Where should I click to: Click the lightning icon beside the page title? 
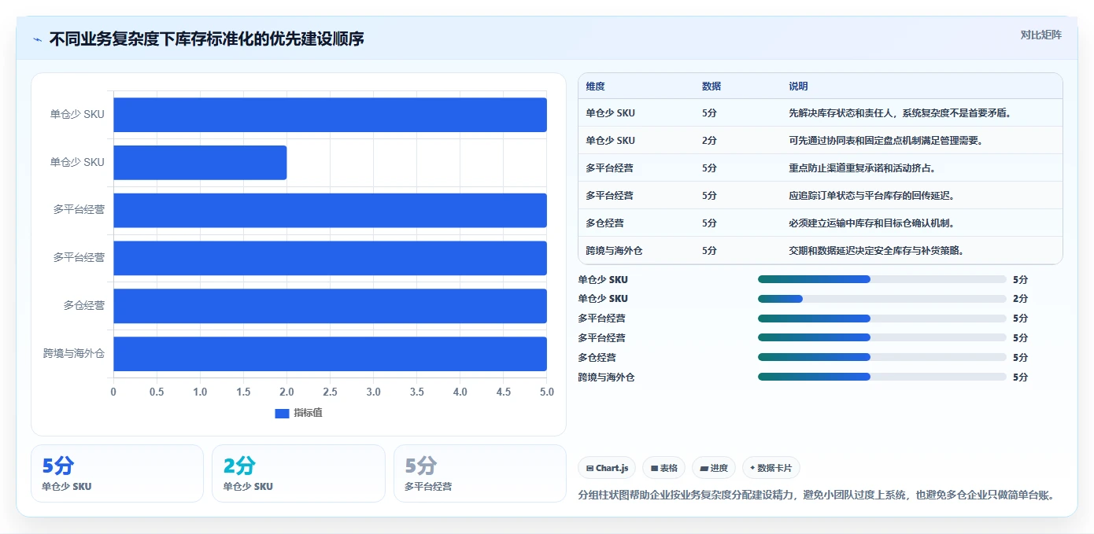(x=37, y=39)
